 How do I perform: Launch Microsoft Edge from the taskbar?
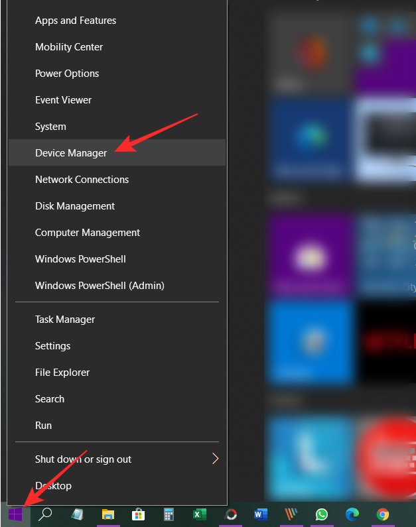click(x=352, y=514)
